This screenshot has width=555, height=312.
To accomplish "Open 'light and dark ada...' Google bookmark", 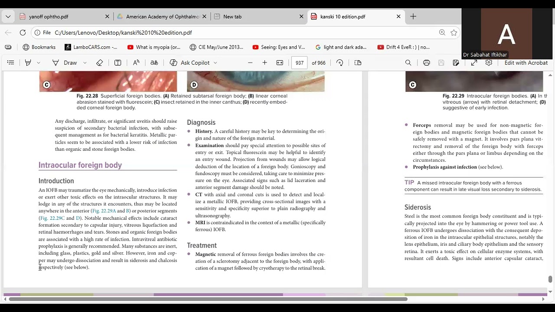I will point(341,47).
